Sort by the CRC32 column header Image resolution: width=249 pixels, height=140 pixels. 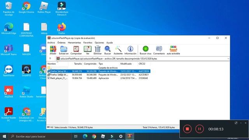point(144,64)
